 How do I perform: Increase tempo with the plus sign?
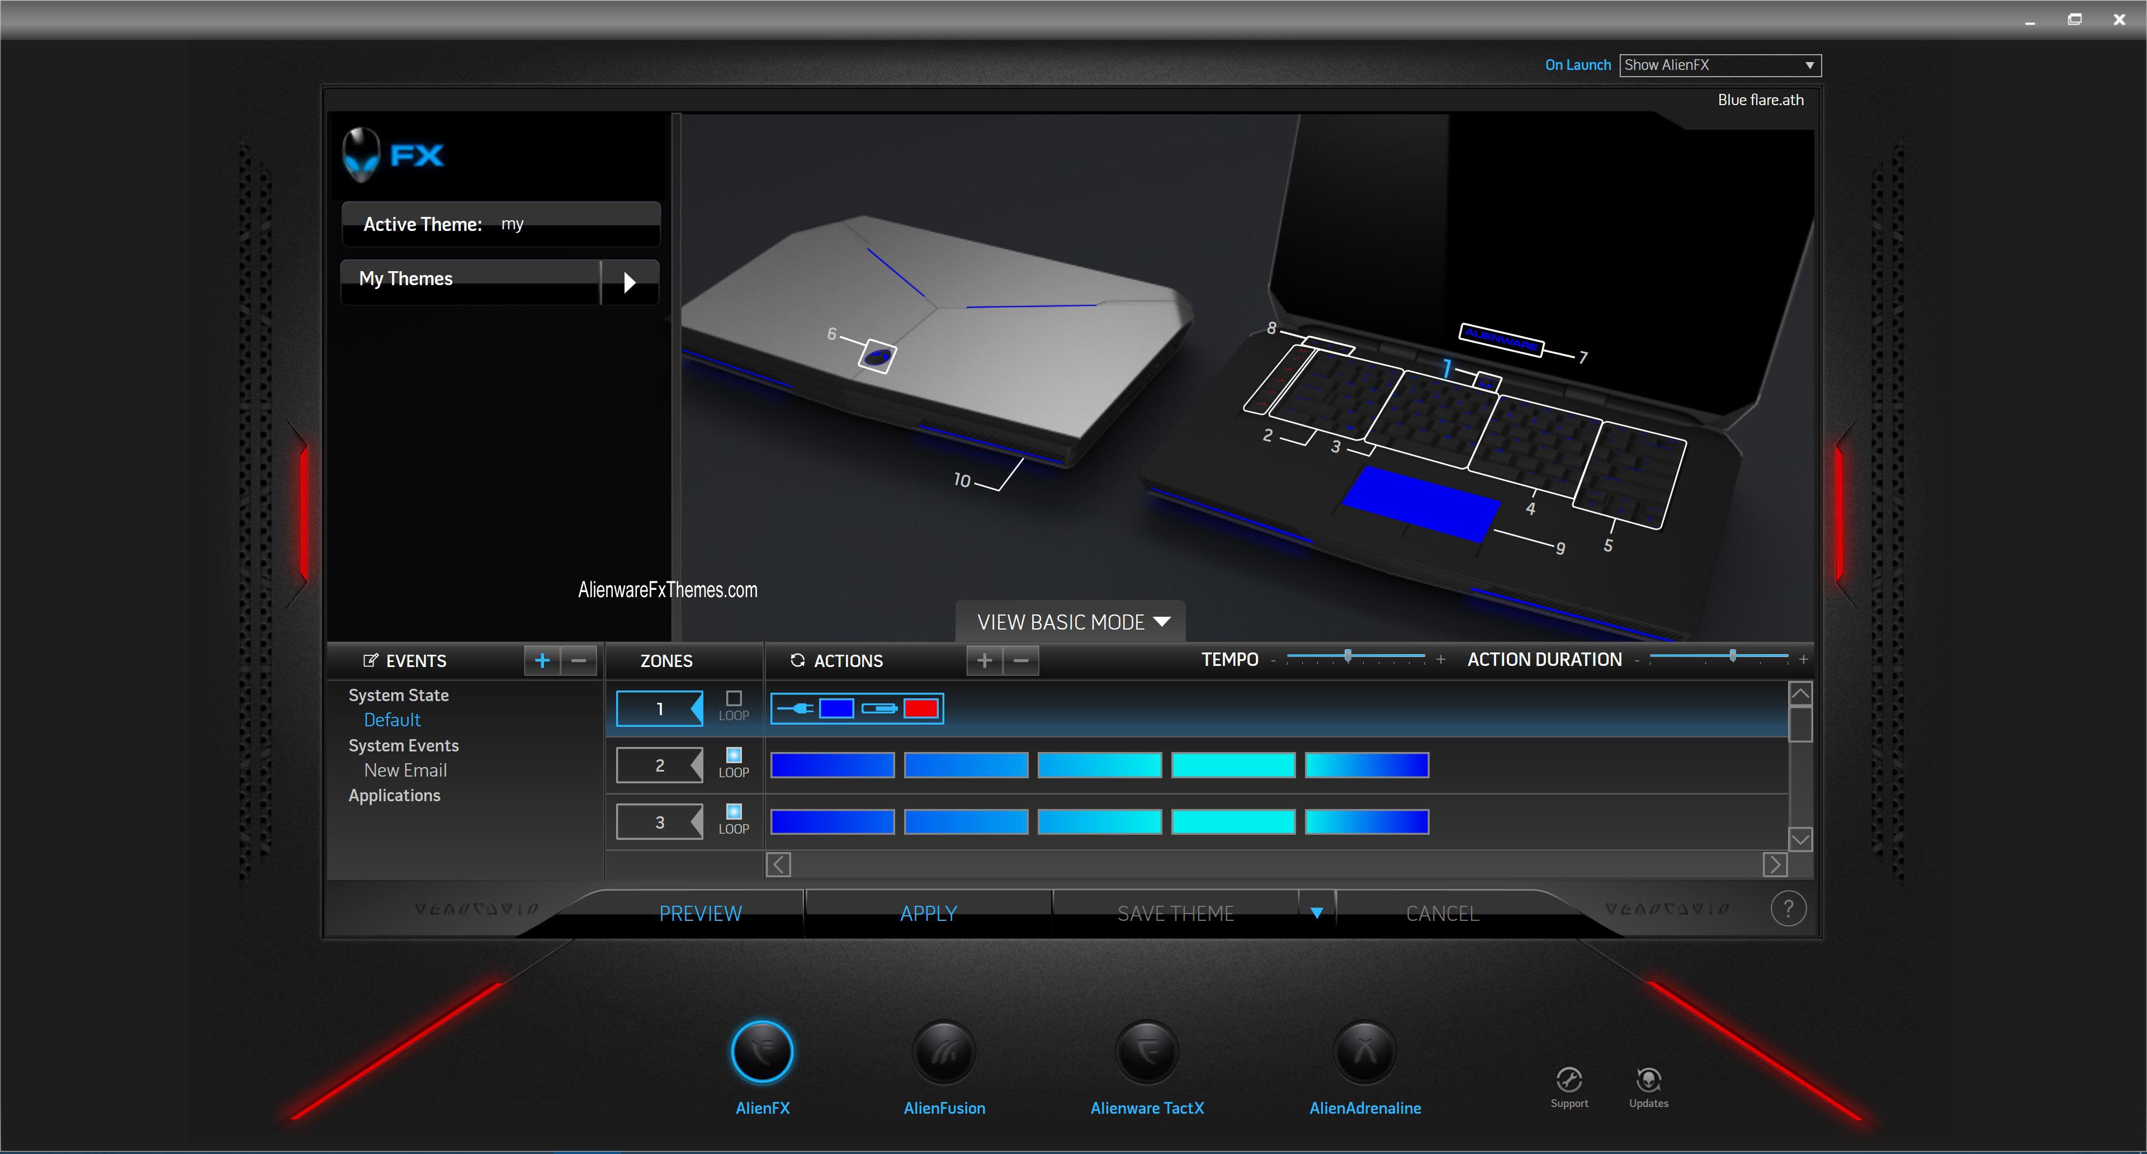coord(1440,659)
